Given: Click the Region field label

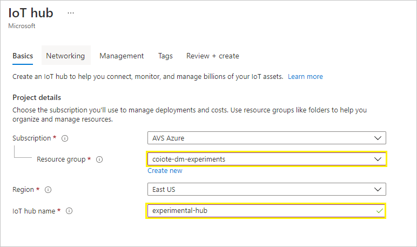Looking at the screenshot, I should pyautogui.click(x=23, y=190).
